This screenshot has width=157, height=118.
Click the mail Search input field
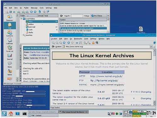[77, 16]
